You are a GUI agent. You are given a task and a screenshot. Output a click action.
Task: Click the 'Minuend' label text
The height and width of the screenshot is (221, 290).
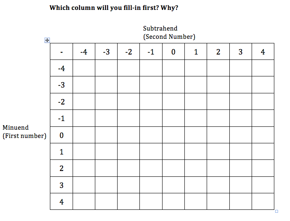(16, 127)
